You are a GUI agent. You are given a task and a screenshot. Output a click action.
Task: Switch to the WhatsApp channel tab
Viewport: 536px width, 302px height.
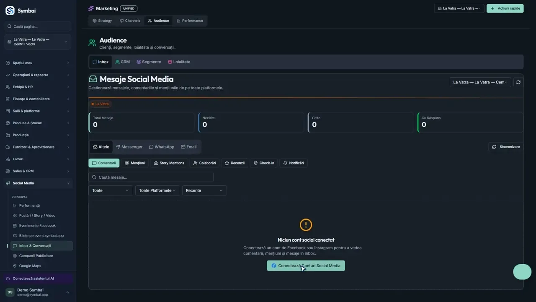click(162, 147)
